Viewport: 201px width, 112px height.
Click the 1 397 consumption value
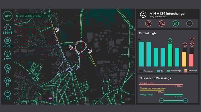click(x=160, y=92)
